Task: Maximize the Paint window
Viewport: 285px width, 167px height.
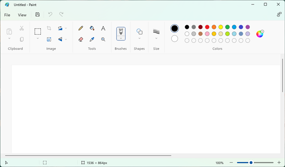Action: tap(265, 4)
